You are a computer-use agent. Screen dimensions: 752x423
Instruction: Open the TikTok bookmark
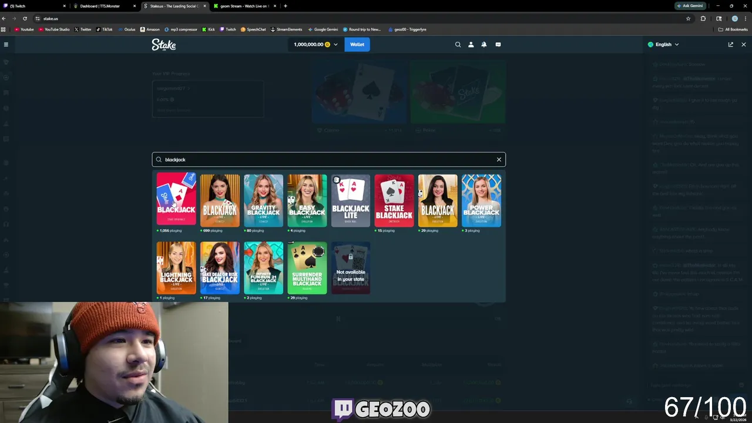[x=104, y=29]
